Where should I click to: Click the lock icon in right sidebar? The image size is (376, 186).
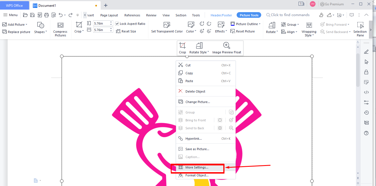(366, 72)
